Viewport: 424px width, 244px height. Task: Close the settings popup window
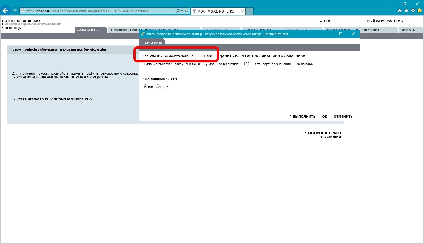coord(353,34)
